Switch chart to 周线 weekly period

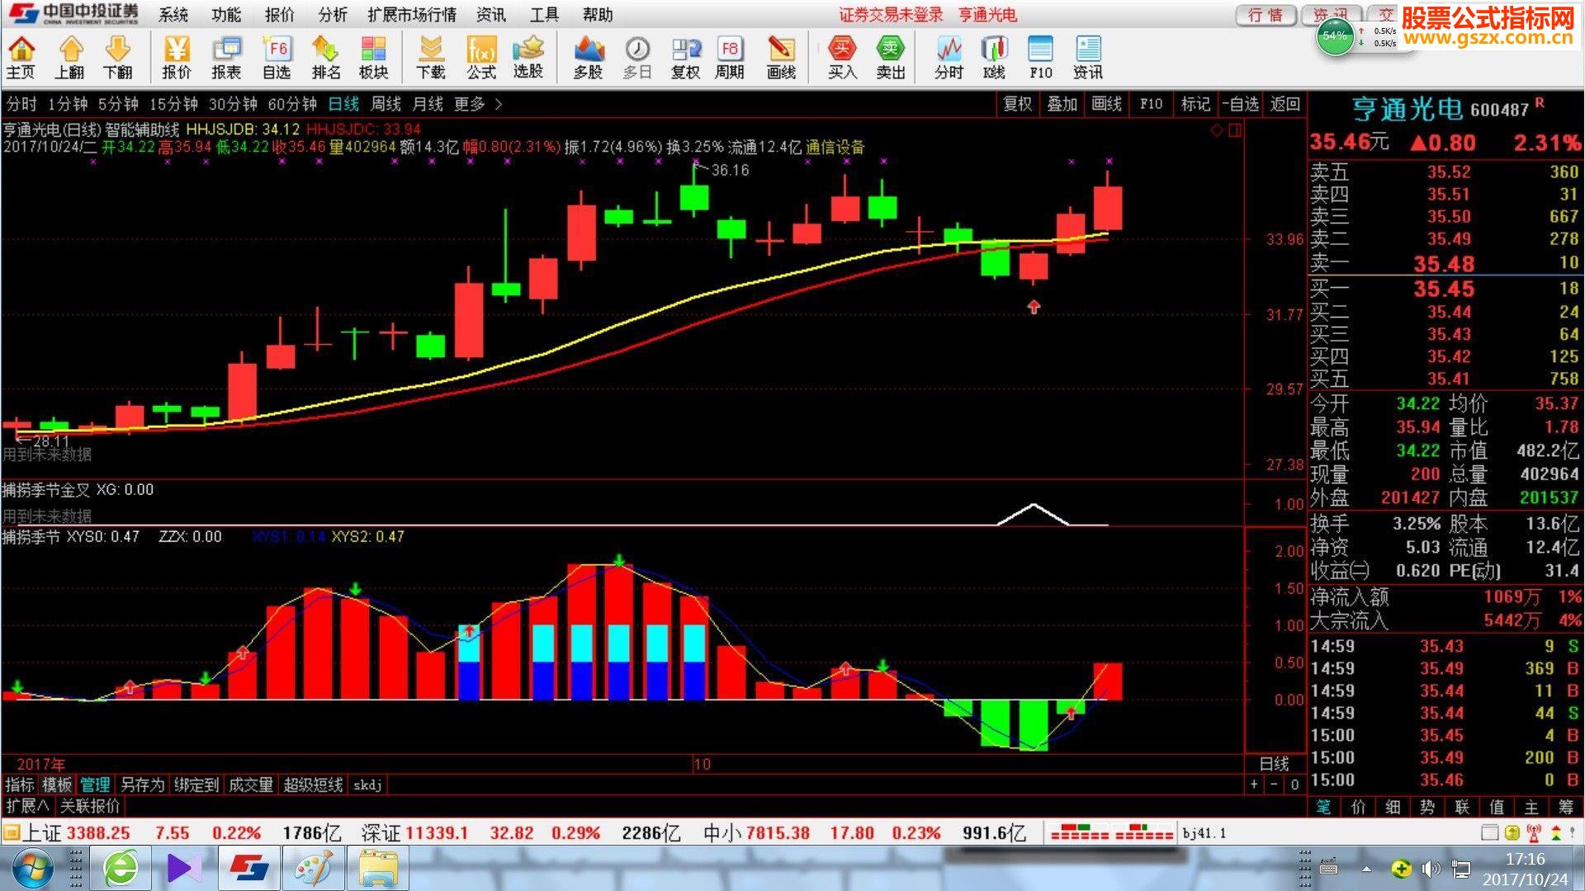click(x=386, y=104)
